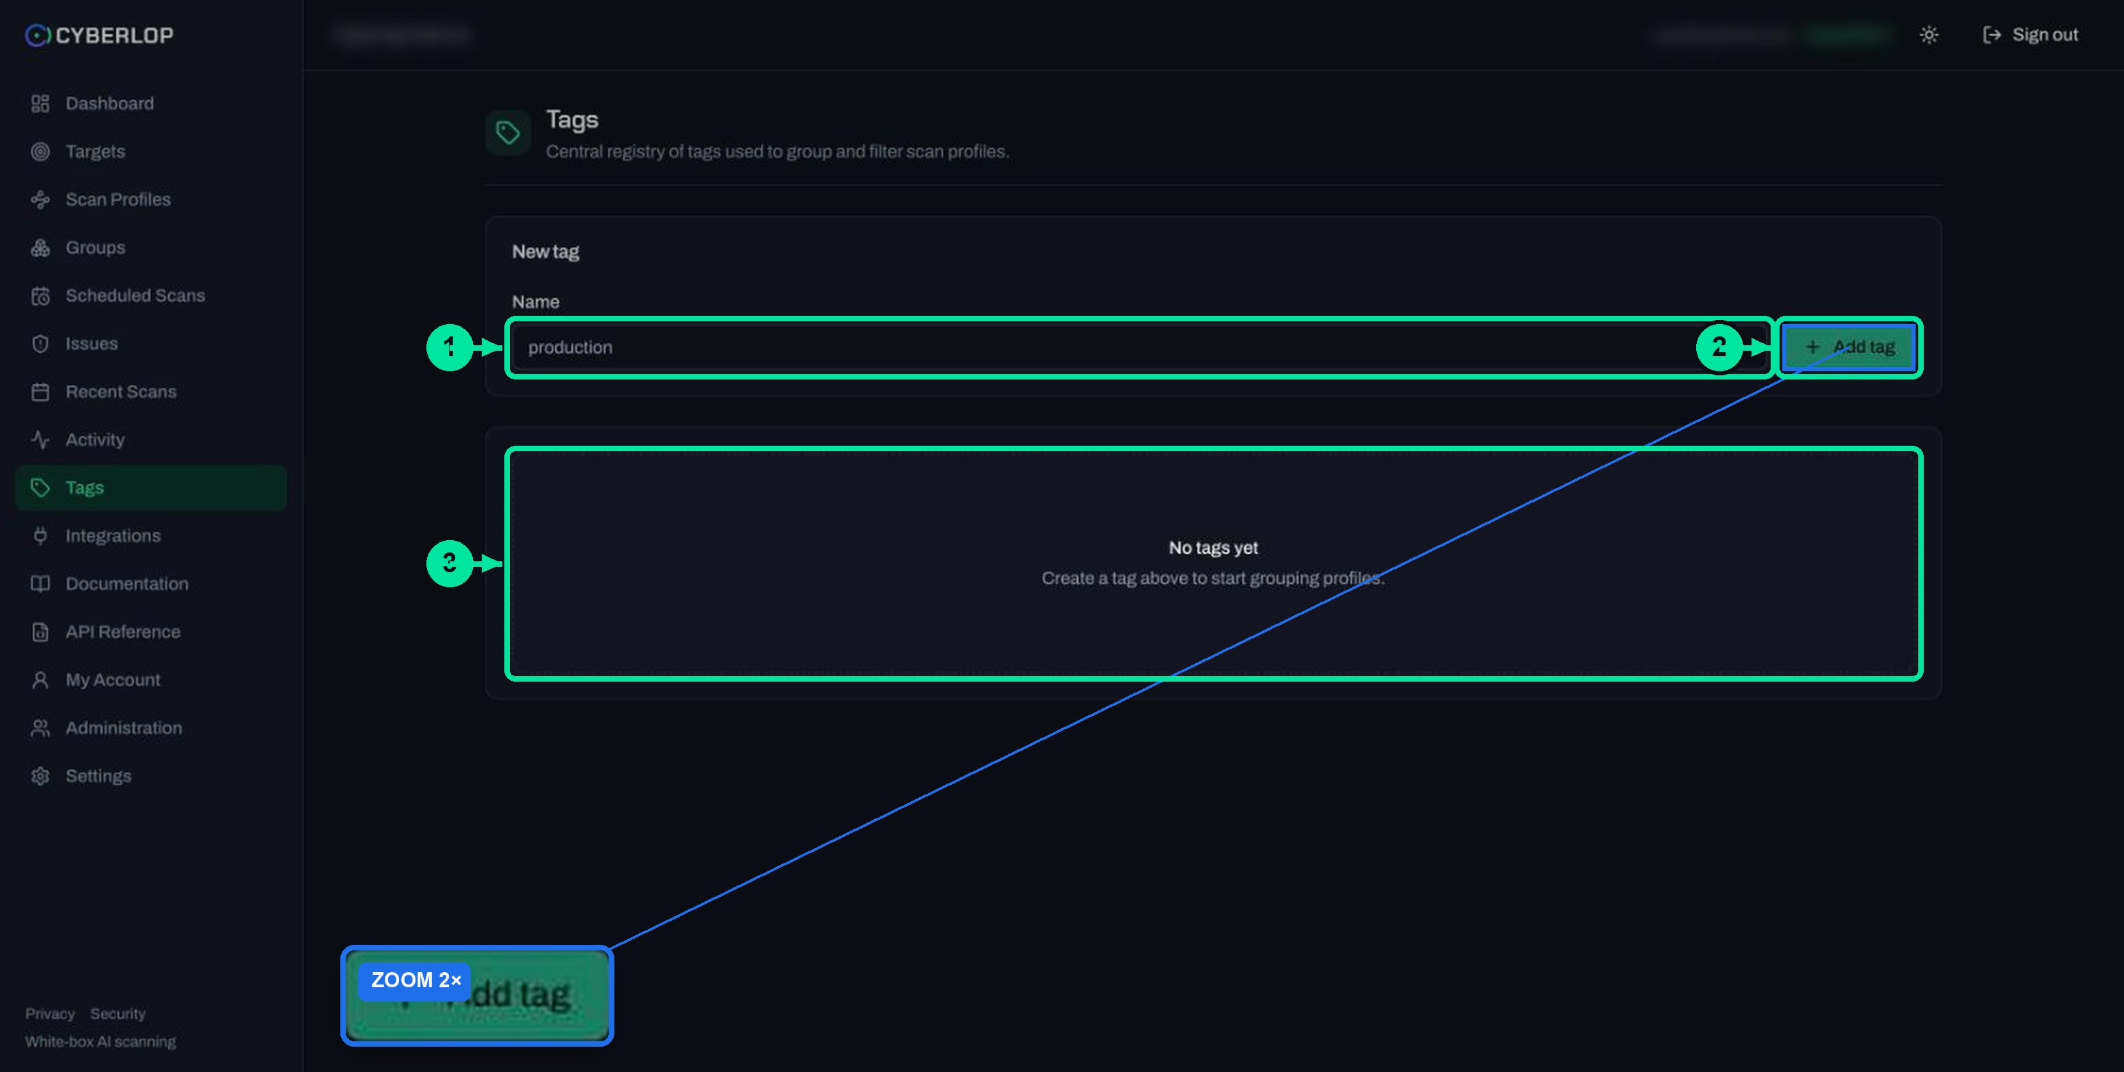Click the Cyberlop logo icon
The height and width of the screenshot is (1072, 2124).
coord(37,36)
